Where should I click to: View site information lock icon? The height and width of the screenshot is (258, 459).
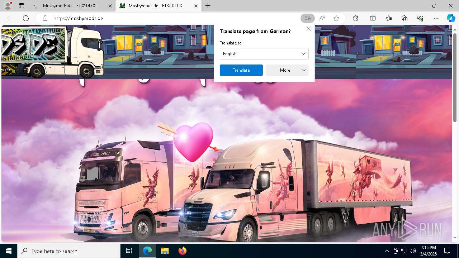coord(45,18)
